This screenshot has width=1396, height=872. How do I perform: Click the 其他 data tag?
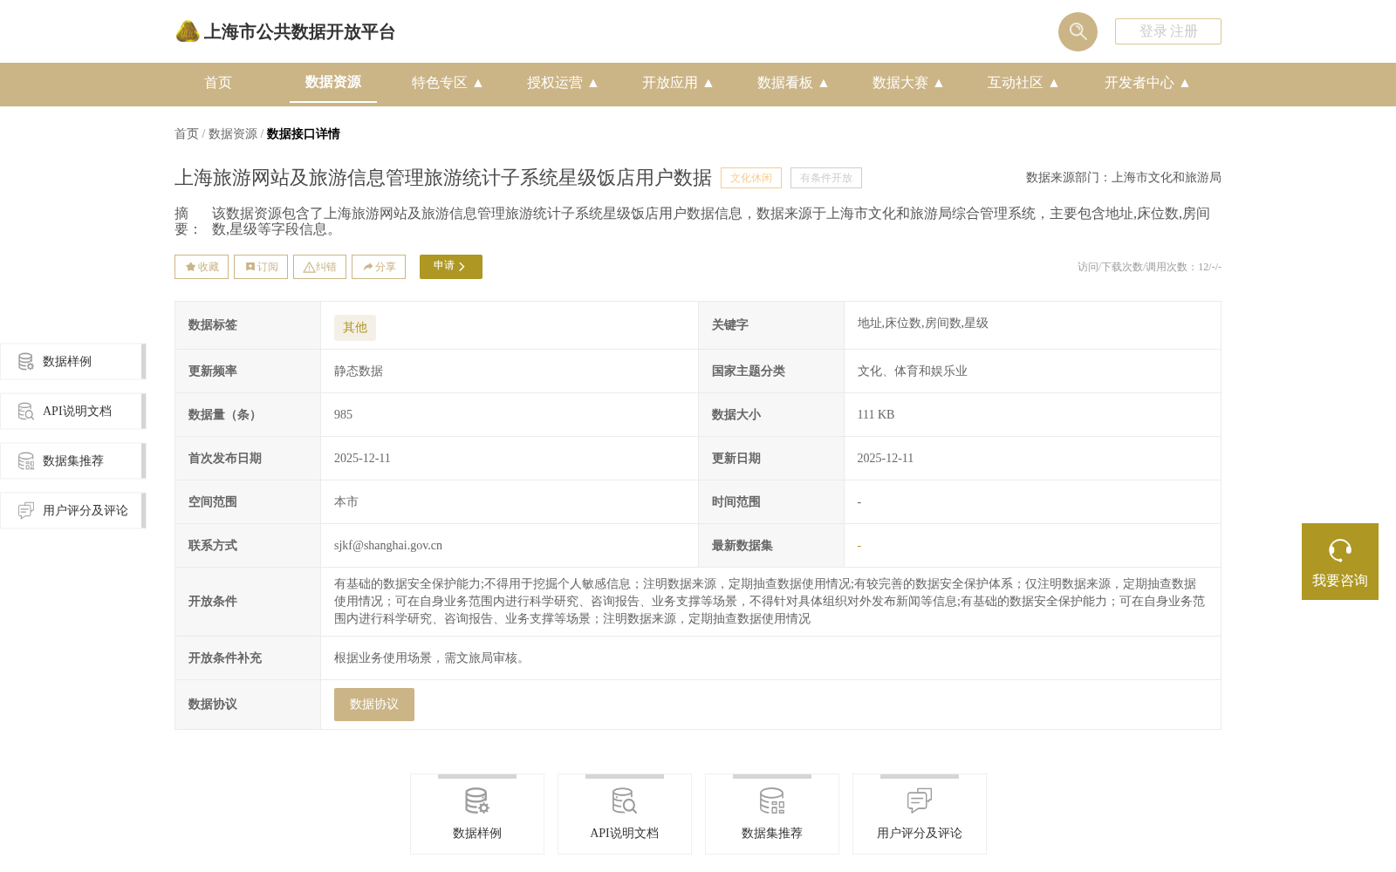coord(355,328)
